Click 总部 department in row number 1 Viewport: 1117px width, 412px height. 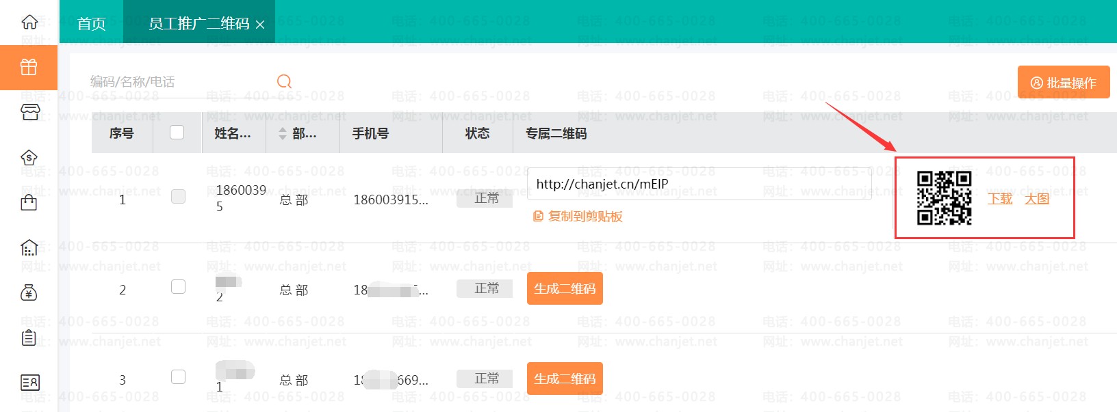[294, 200]
